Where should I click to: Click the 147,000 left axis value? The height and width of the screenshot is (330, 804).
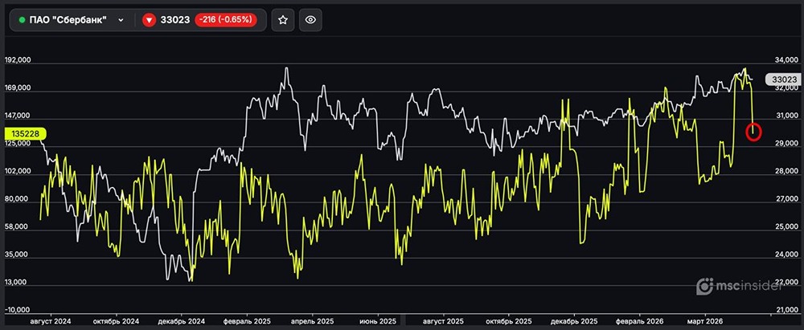[18, 116]
